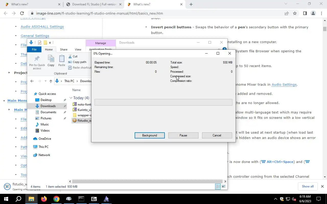Image resolution: width=327 pixels, height=204 pixels.
Task: Click the Name column header
Action: tap(76, 90)
